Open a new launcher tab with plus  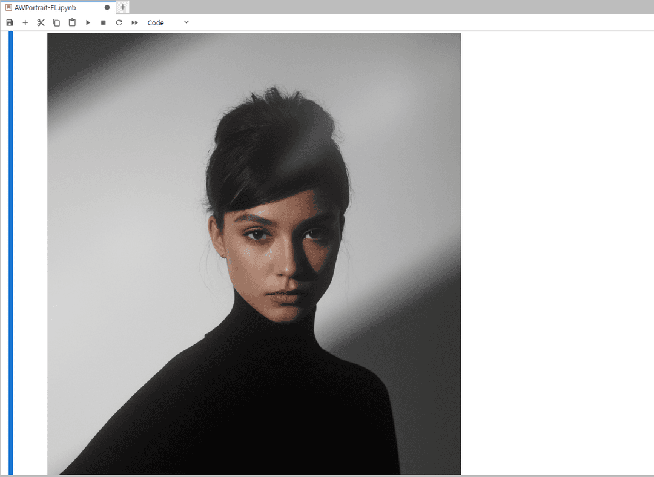(122, 7)
